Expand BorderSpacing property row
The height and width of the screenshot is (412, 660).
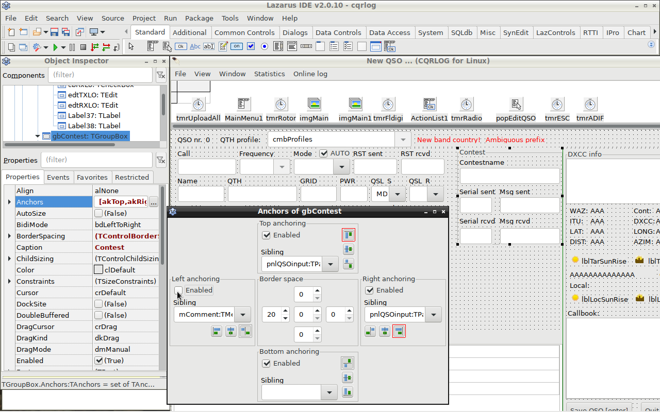(9, 236)
